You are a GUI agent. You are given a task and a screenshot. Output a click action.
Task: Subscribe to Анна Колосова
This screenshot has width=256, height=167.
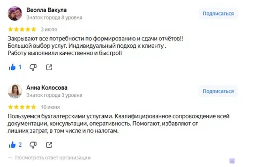point(218,91)
